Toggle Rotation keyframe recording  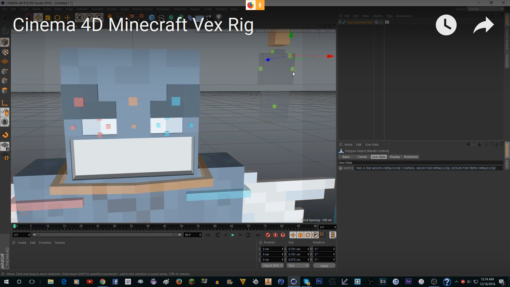click(308, 235)
